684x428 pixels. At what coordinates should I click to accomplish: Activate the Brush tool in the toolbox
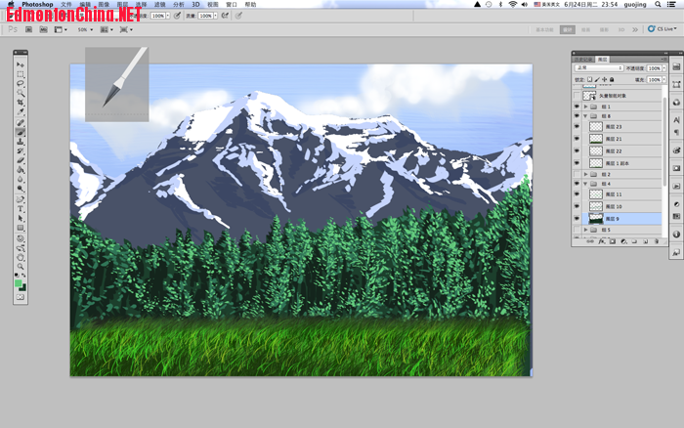pyautogui.click(x=21, y=132)
